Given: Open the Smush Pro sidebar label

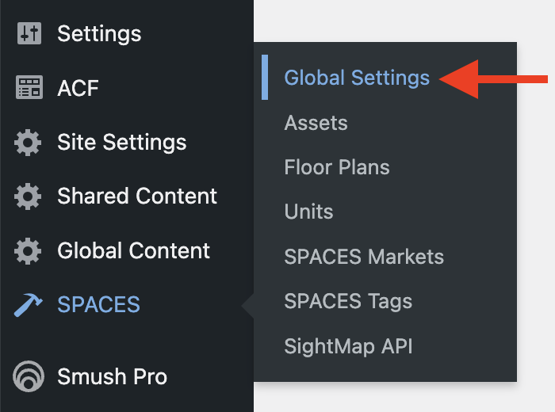Looking at the screenshot, I should [112, 376].
